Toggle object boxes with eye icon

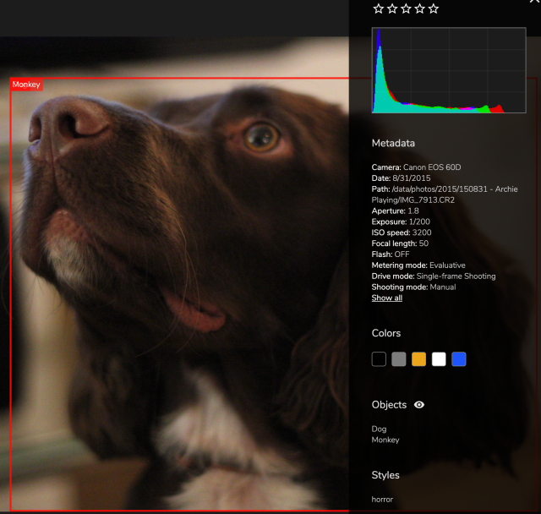click(x=419, y=405)
